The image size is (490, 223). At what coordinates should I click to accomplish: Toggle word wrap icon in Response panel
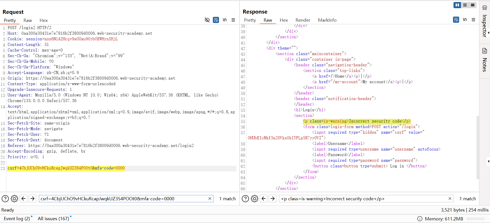[456, 20]
